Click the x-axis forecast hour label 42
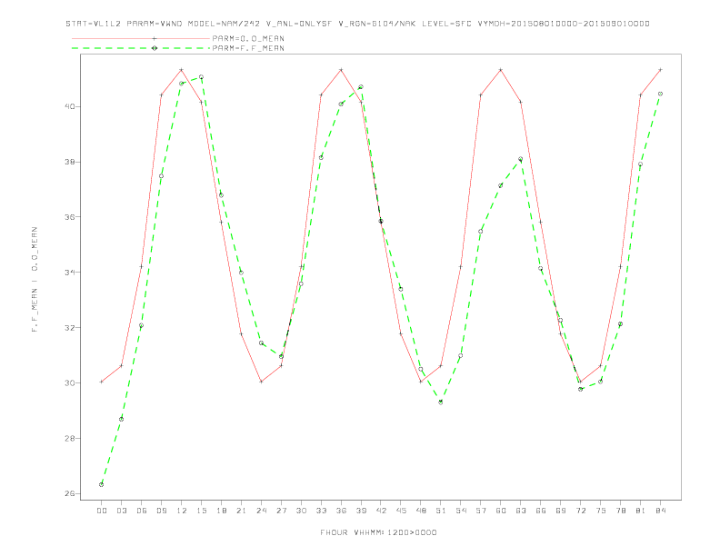 point(381,511)
